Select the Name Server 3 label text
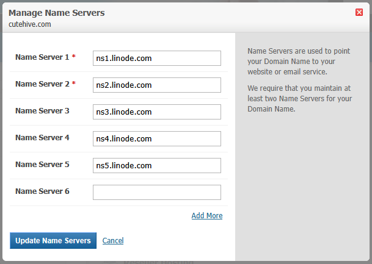Image resolution: width=372 pixels, height=264 pixels. (x=42, y=110)
